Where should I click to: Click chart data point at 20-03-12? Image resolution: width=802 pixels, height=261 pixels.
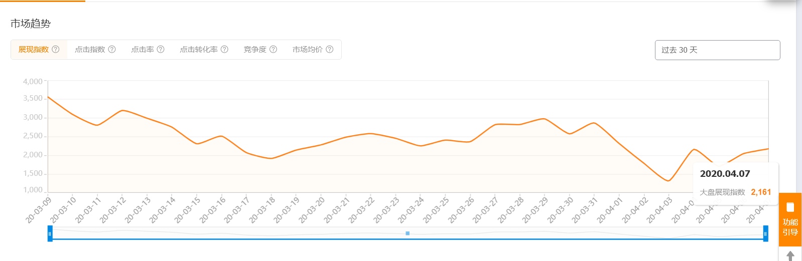coord(122,110)
